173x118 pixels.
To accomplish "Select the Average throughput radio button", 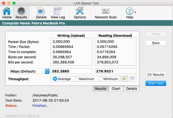I will [55, 79].
